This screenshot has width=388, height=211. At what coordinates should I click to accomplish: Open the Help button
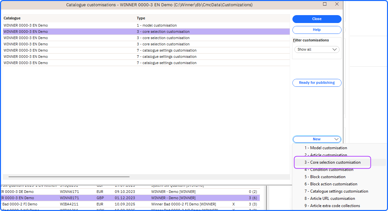(x=317, y=30)
